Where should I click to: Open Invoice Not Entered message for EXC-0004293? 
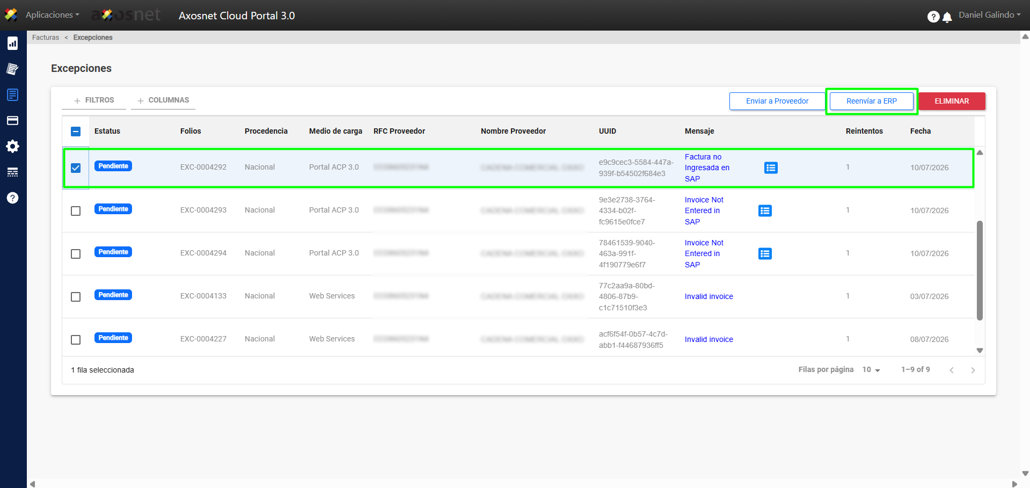click(x=704, y=210)
